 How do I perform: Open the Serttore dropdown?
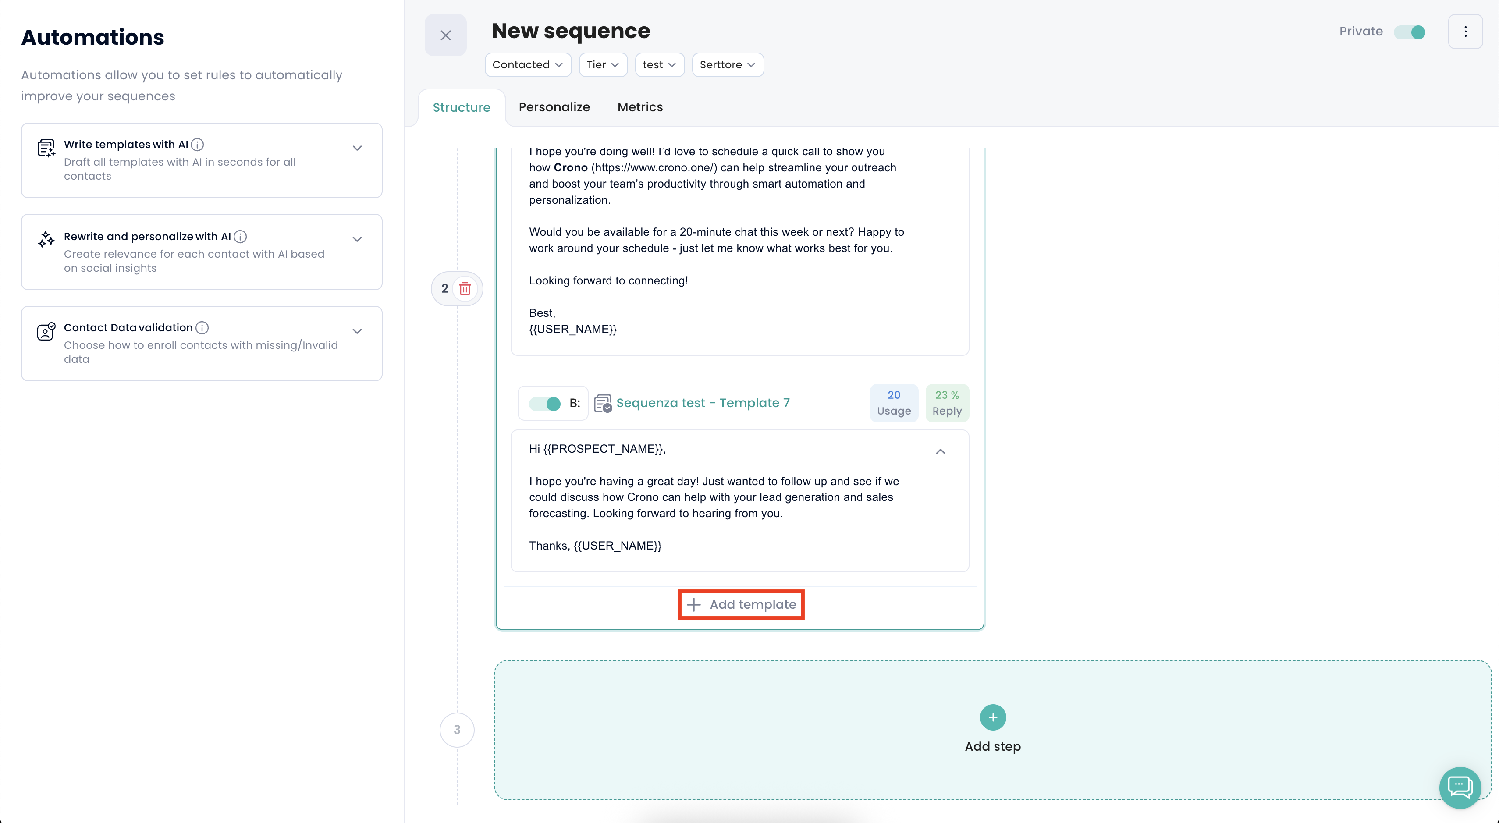point(727,64)
